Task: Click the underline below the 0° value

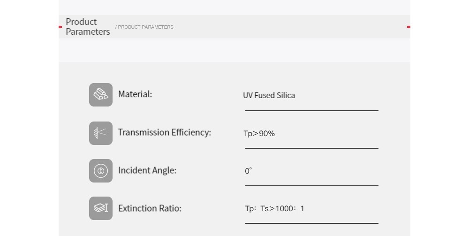Action: coord(312,186)
